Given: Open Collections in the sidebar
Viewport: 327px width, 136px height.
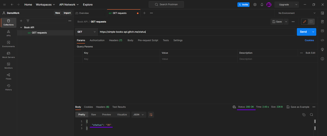Looking at the screenshot, I should click(x=8, y=23).
